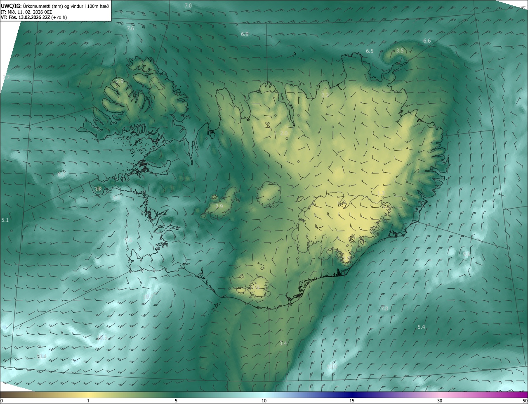This screenshot has height=404, width=528.
Task: Click the pale yellow section of the color scale
Action: (88, 395)
